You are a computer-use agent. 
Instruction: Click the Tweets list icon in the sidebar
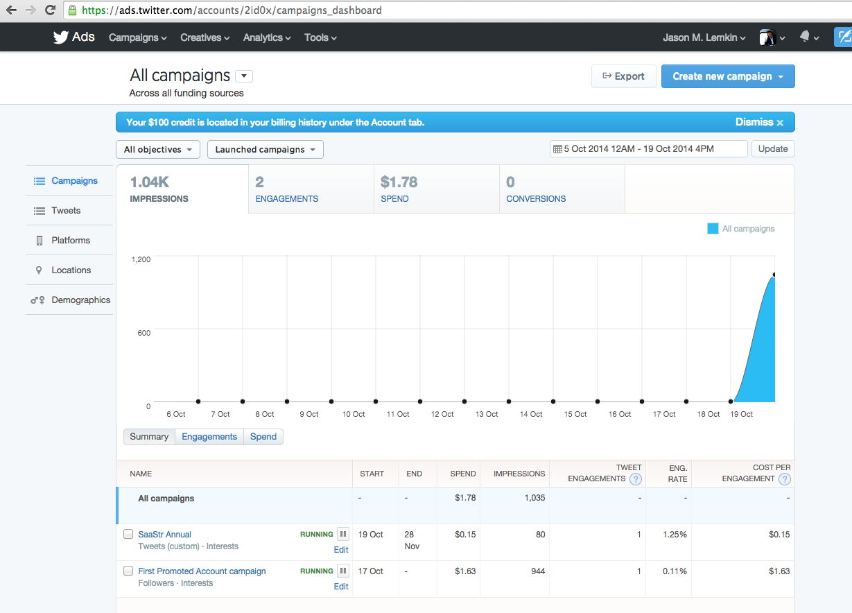[x=40, y=211]
